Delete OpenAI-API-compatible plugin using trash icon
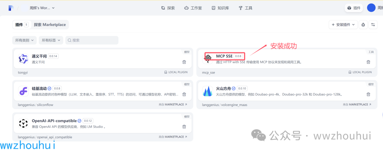The image size is (383, 151). [x=184, y=127]
